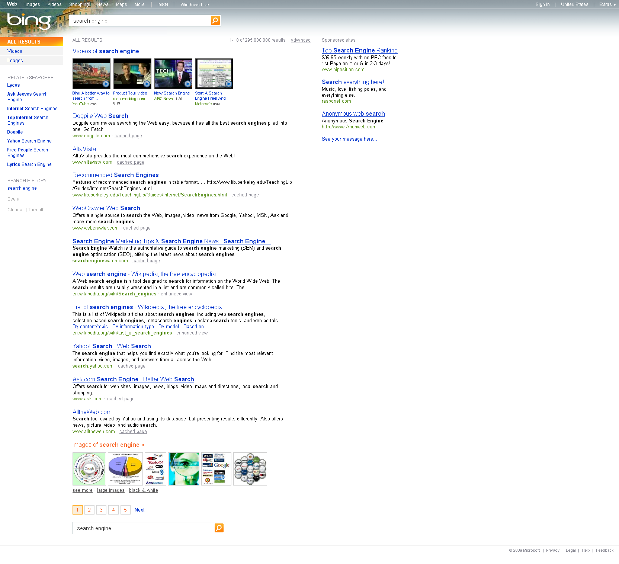
Task: Click Next page link
Action: pyautogui.click(x=139, y=510)
